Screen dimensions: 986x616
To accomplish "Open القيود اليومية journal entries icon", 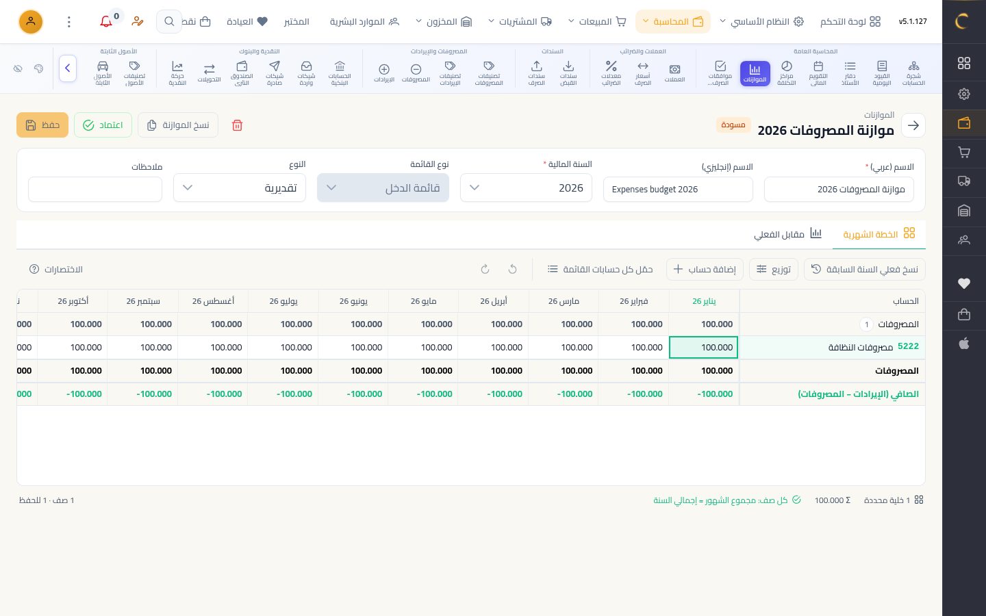I will coord(882,73).
